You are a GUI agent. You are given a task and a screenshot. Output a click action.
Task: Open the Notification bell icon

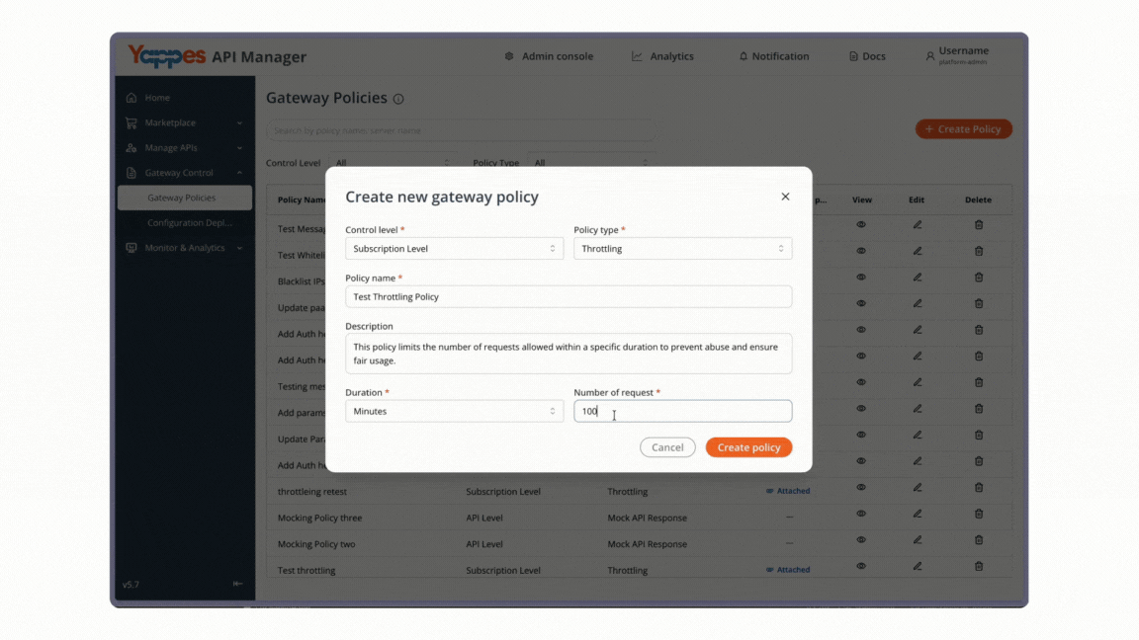(x=743, y=56)
